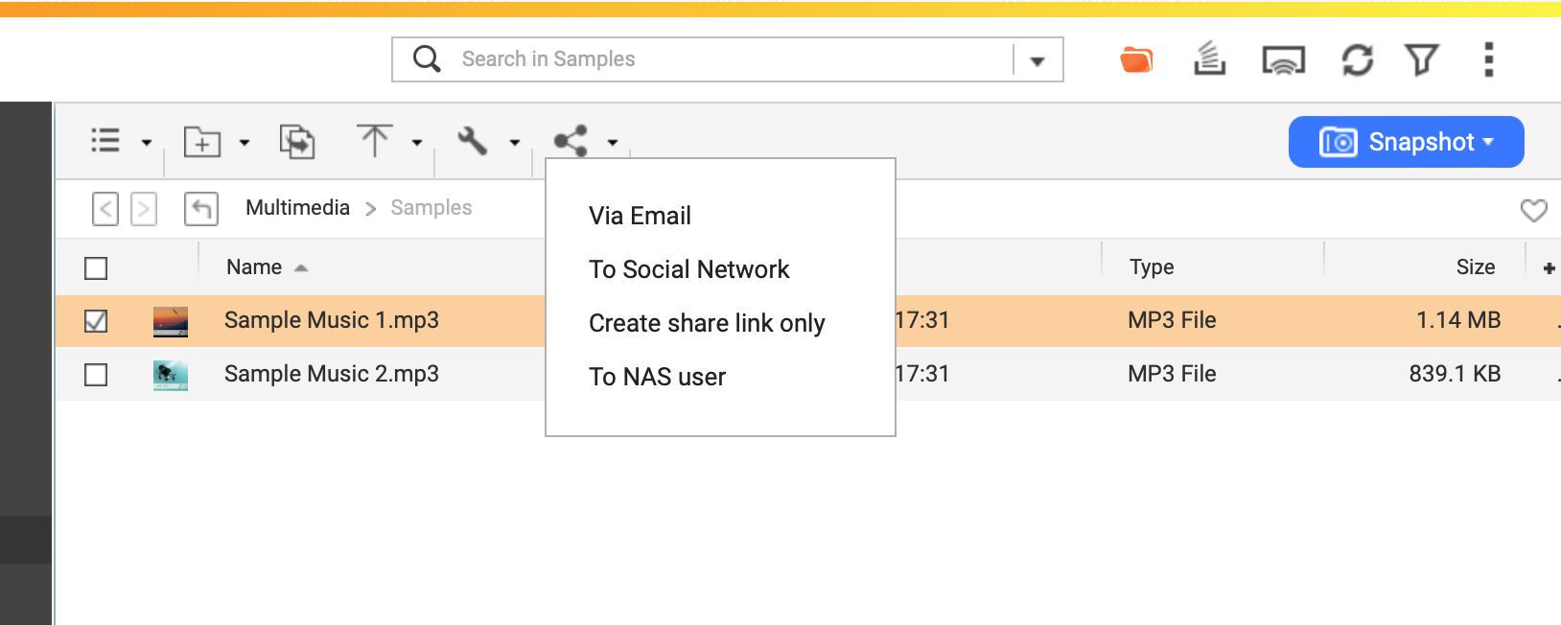Uncheck the Sample Music 1.mp3 checkbox
The height and width of the screenshot is (625, 1561).
(x=96, y=321)
